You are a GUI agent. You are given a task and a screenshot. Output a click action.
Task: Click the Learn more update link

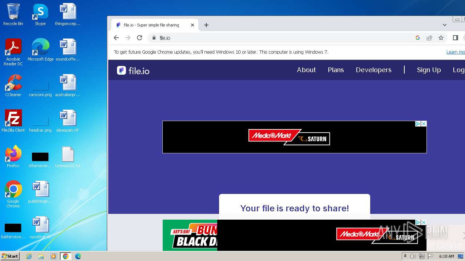click(456, 52)
